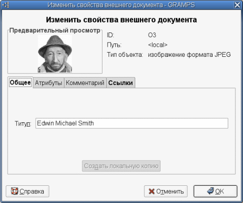This screenshot has width=243, height=203.
Task: Cancel changes using the Отменить button
Action: pos(166,191)
